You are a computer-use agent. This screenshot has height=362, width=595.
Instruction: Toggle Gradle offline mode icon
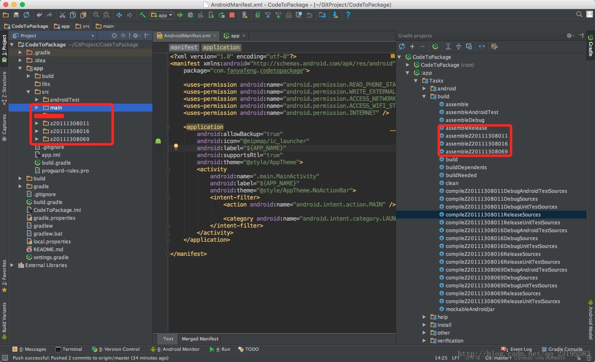click(x=482, y=46)
